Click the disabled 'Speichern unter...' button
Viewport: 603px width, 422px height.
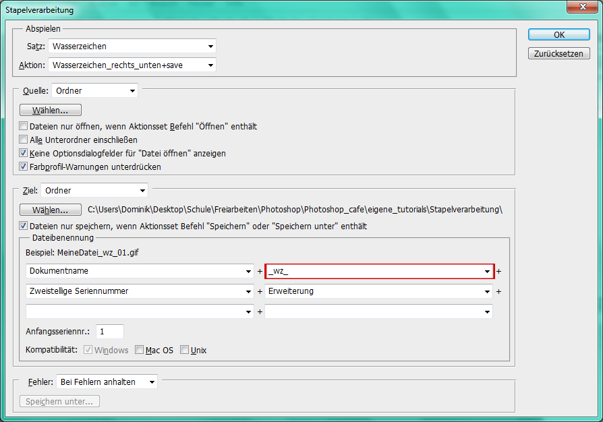59,401
